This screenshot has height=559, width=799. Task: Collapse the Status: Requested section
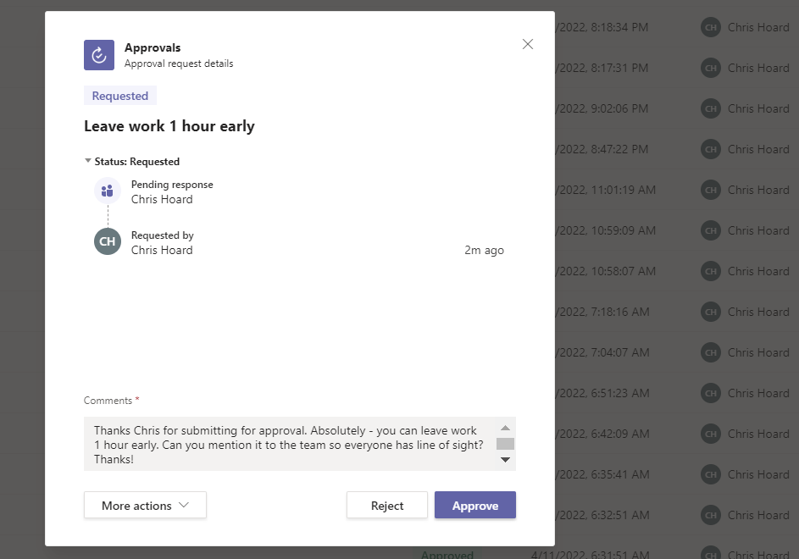88,161
